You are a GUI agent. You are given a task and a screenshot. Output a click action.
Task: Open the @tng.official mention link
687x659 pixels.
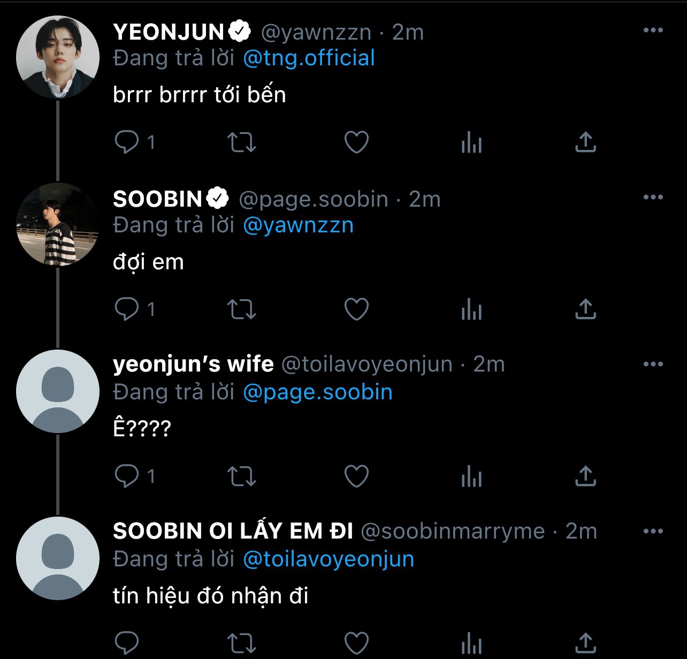coord(309,58)
